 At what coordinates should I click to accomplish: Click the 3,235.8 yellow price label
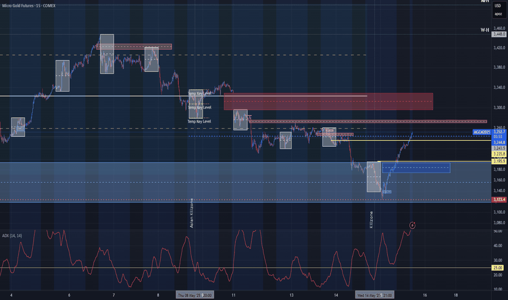499,154
